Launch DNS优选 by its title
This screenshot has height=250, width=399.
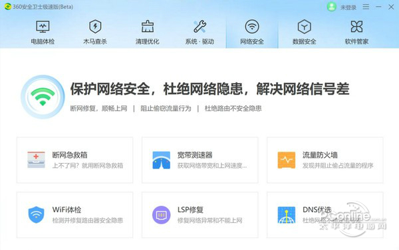[x=317, y=210]
